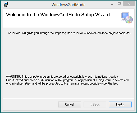Click the greyed-out < Back button
Image resolution: width=137 pixels, height=113 pixels.
pos(95,104)
